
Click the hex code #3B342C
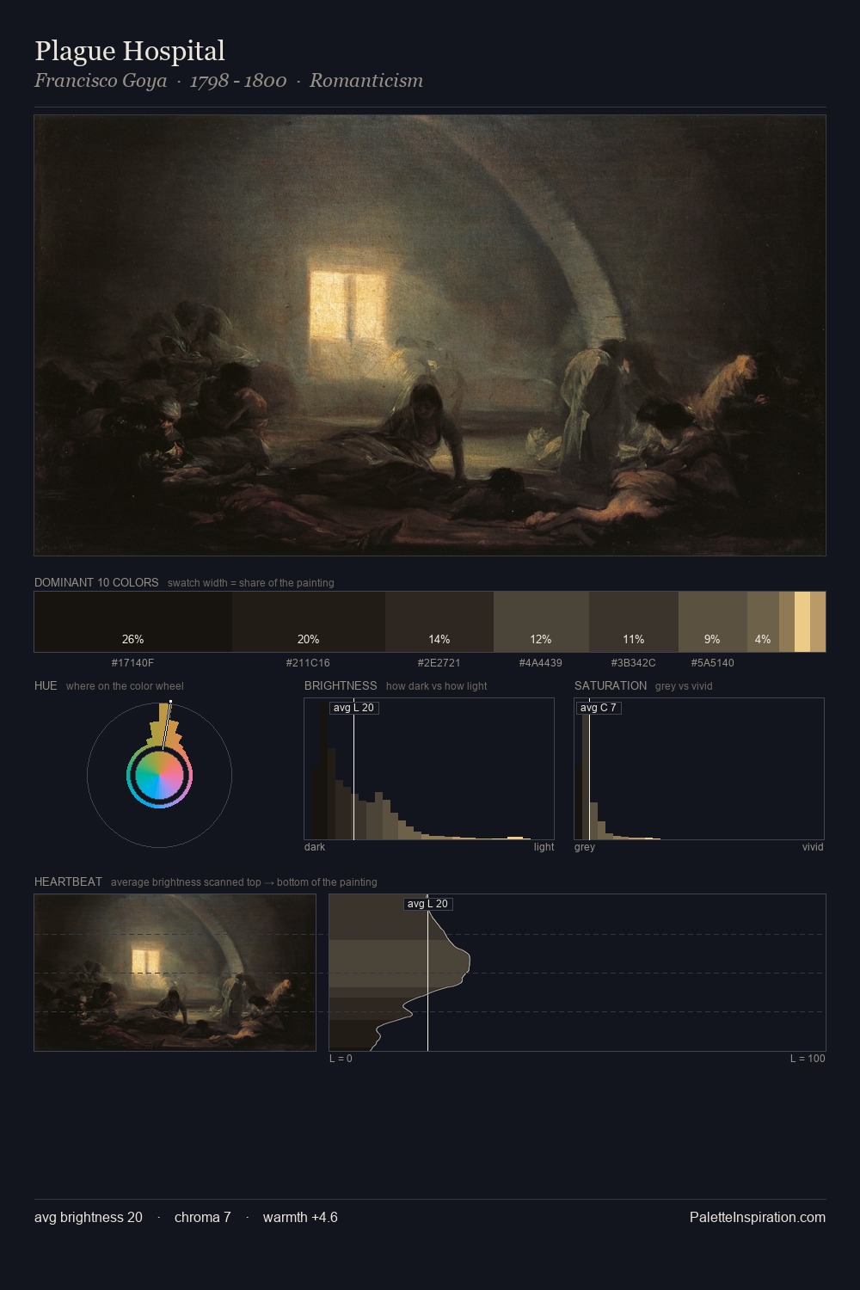[x=633, y=663]
